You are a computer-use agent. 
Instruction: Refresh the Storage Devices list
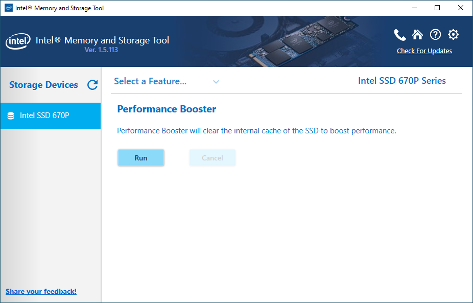[92, 85]
